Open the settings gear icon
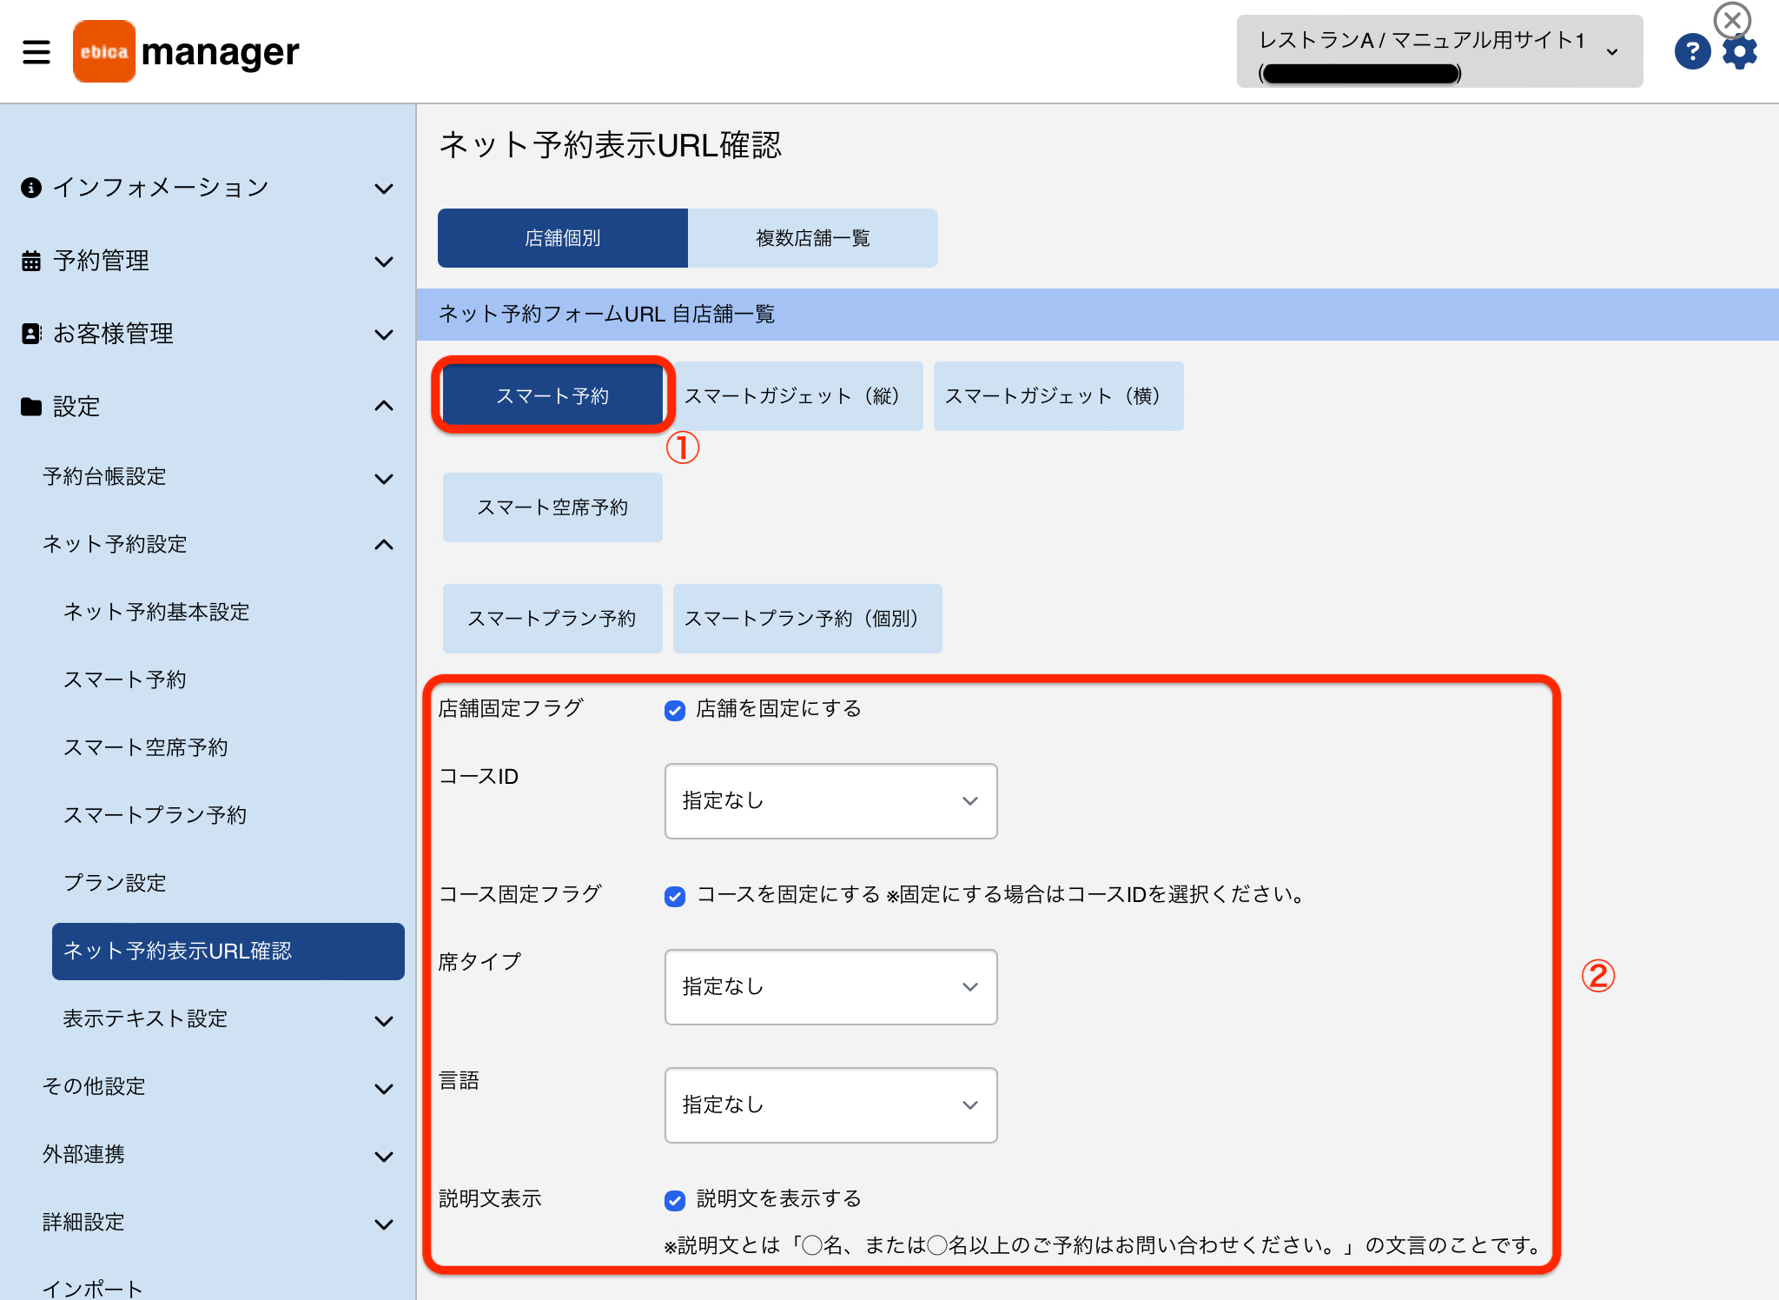The width and height of the screenshot is (1779, 1300). (x=1740, y=52)
